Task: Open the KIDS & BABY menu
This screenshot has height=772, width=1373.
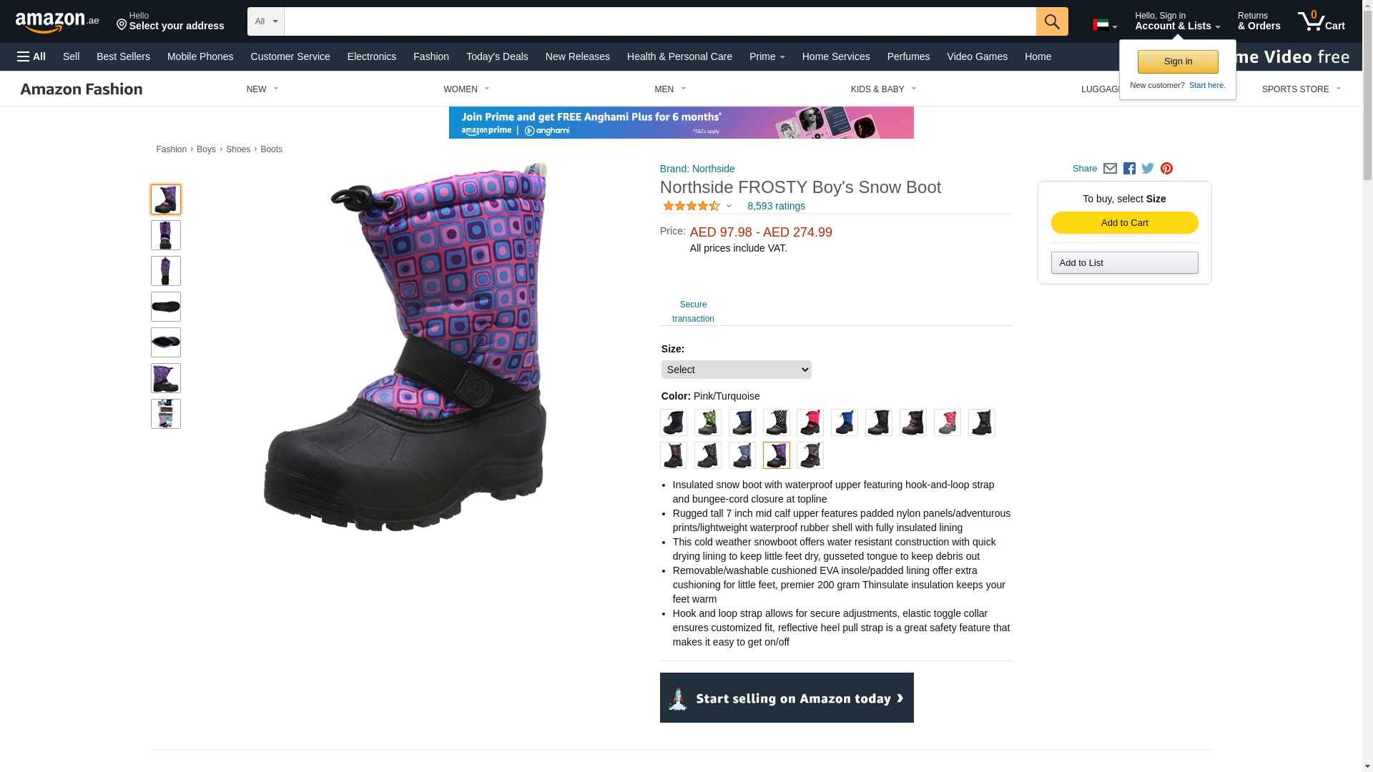Action: 883,89
